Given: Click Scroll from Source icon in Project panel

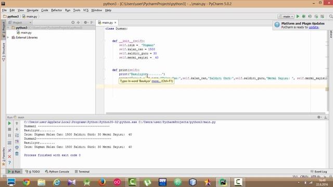Looking at the screenshot, I should pyautogui.click(x=73, y=22).
